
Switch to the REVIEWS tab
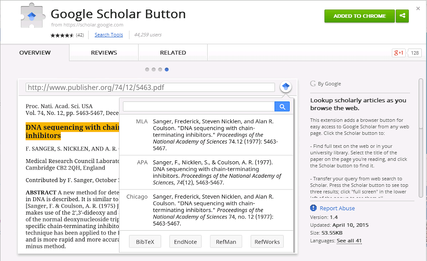pos(104,53)
